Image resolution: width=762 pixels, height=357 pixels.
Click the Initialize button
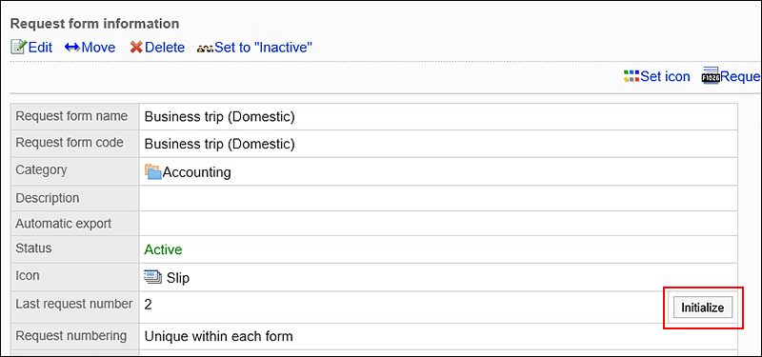click(x=703, y=307)
